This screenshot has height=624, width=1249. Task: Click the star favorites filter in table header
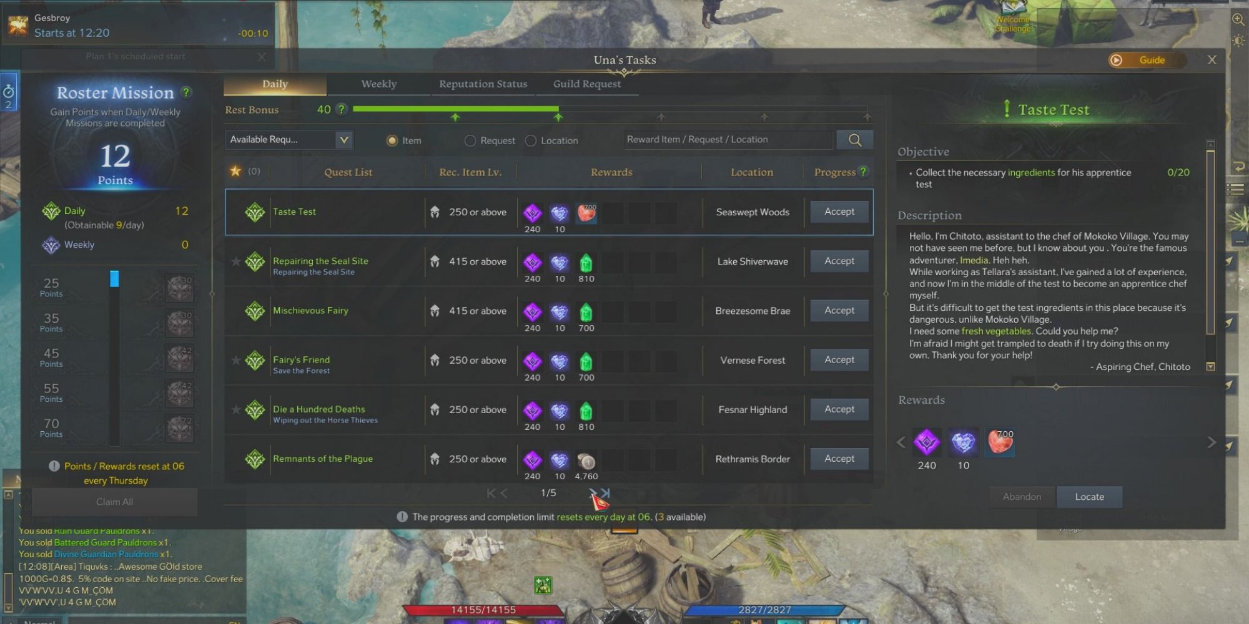tap(235, 171)
